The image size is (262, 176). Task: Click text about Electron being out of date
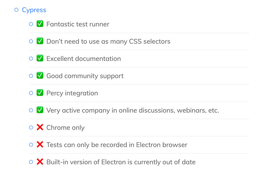coord(121,162)
